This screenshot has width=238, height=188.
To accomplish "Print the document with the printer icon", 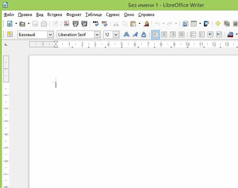I will (75, 24).
